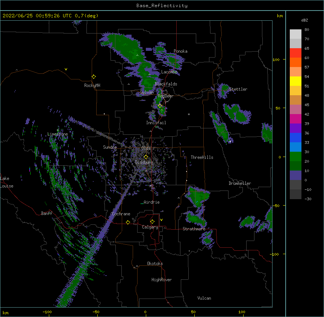Click the RockyMH label
This screenshot has width=324, height=317.
[92, 85]
